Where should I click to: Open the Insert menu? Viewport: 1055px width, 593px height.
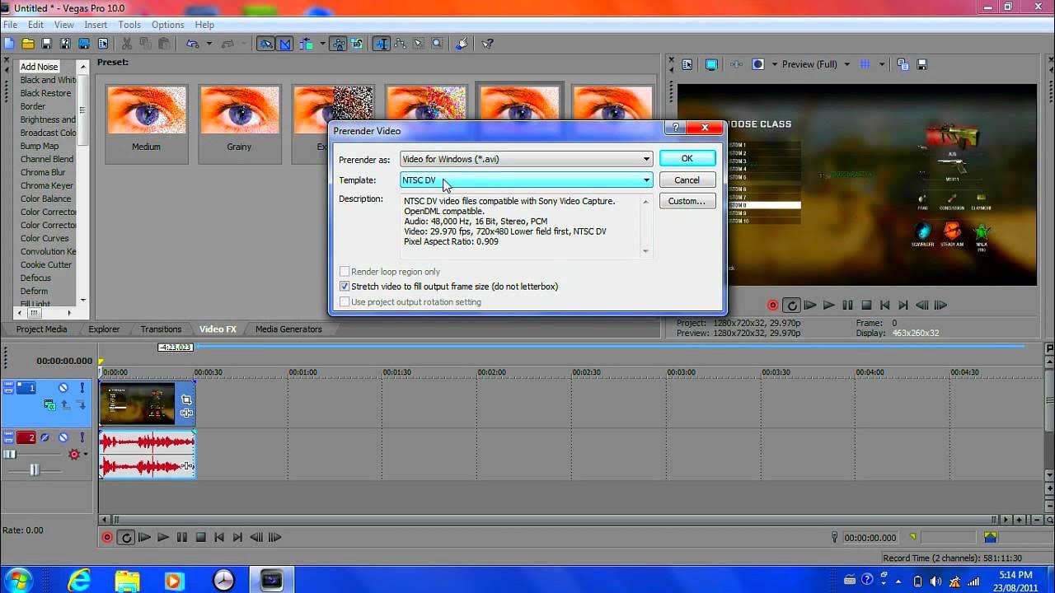click(x=96, y=25)
